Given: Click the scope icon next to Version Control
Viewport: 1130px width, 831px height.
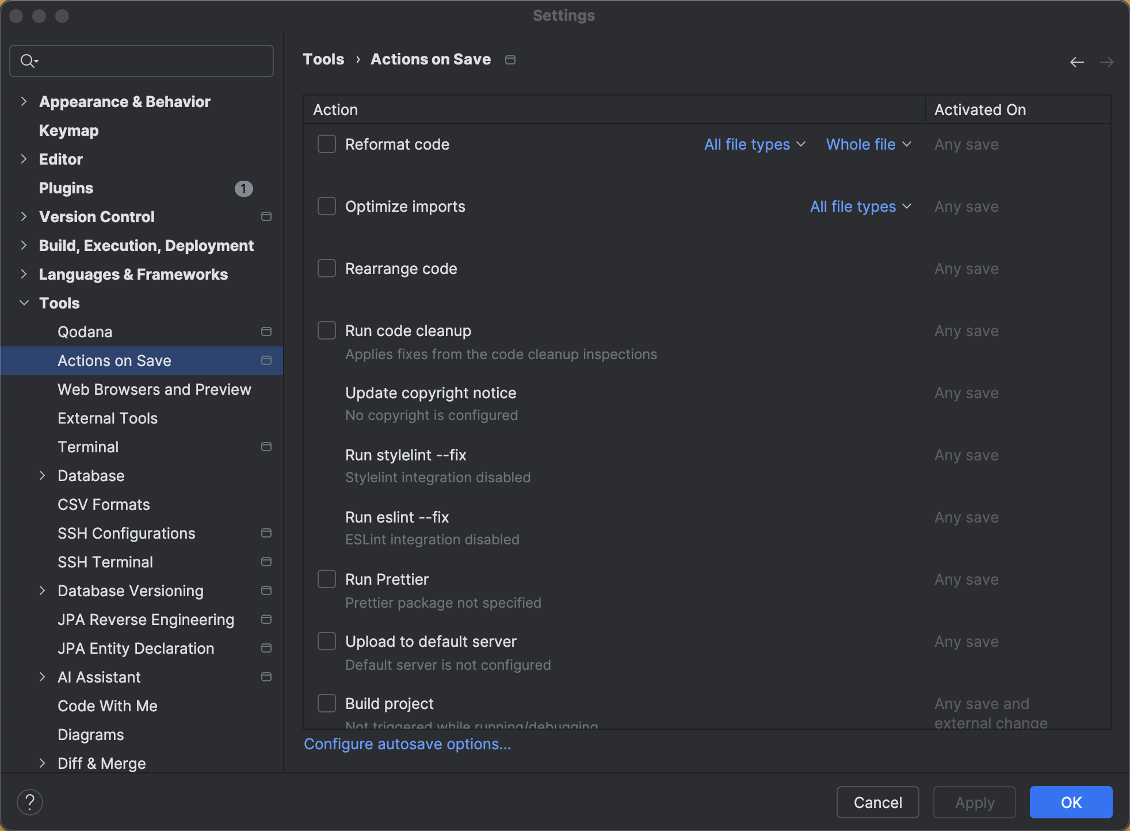Looking at the screenshot, I should tap(266, 216).
